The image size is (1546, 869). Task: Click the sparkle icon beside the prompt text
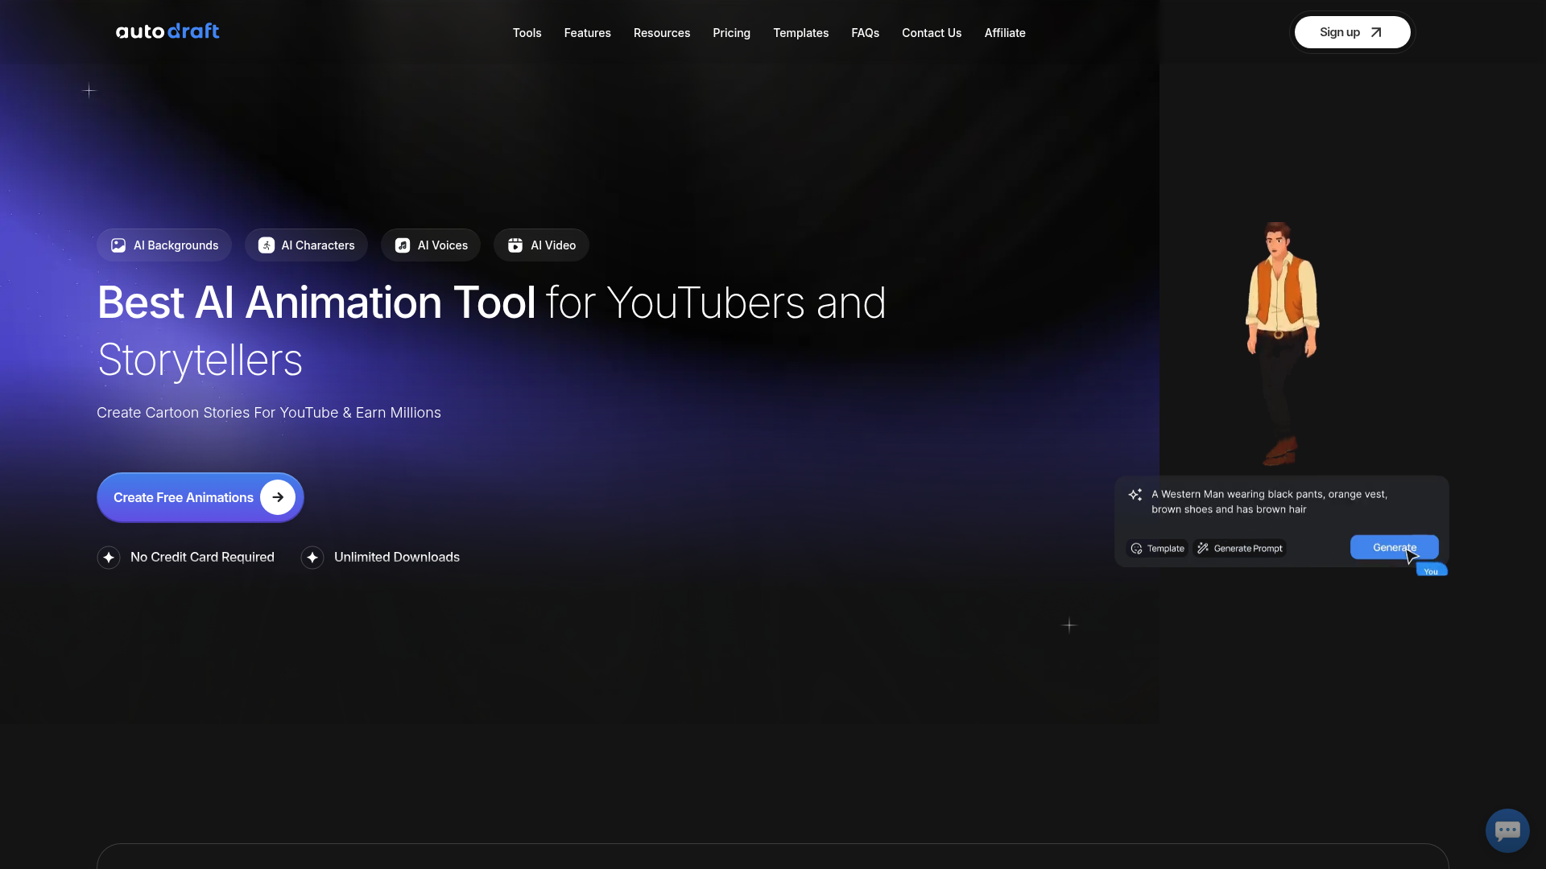tap(1135, 495)
